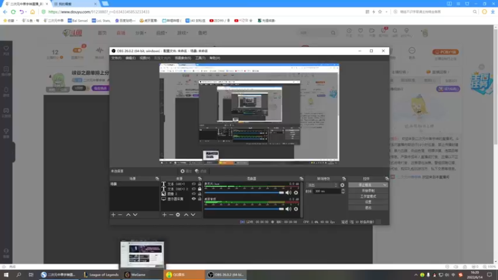Remove selected source with minus icon in Sources panel
Screen dimensions: 498x280
[171, 215]
